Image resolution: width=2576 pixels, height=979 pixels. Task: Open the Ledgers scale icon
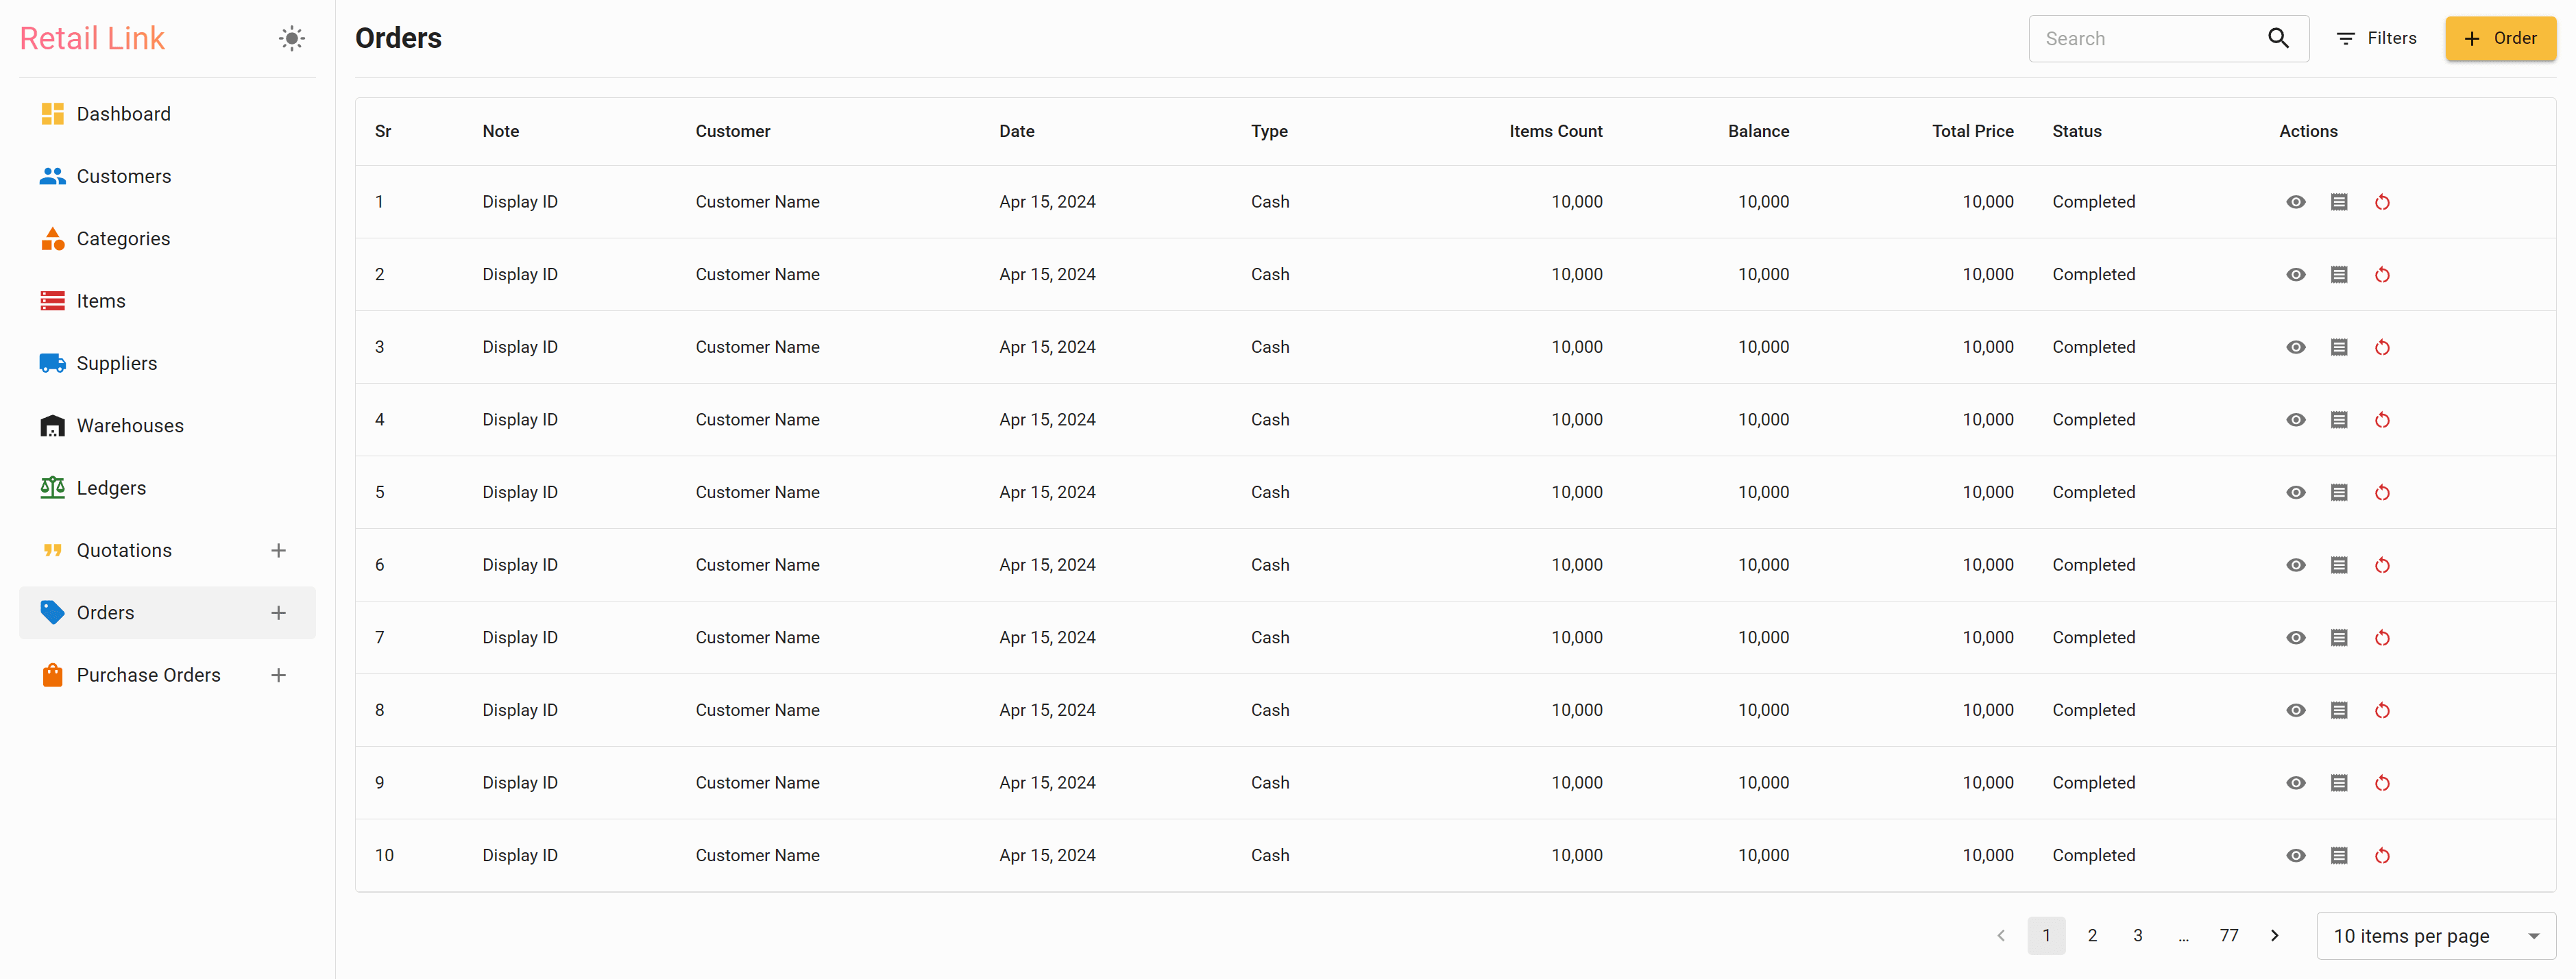pyautogui.click(x=52, y=488)
